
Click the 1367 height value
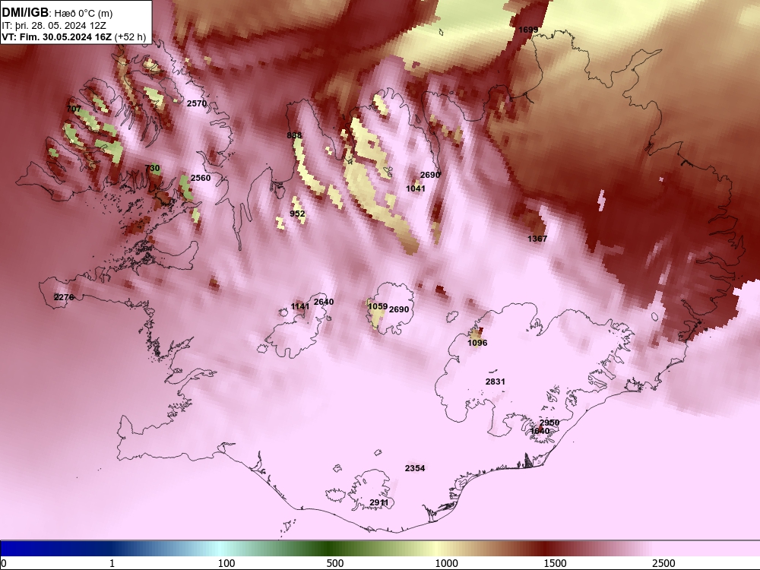coord(537,239)
